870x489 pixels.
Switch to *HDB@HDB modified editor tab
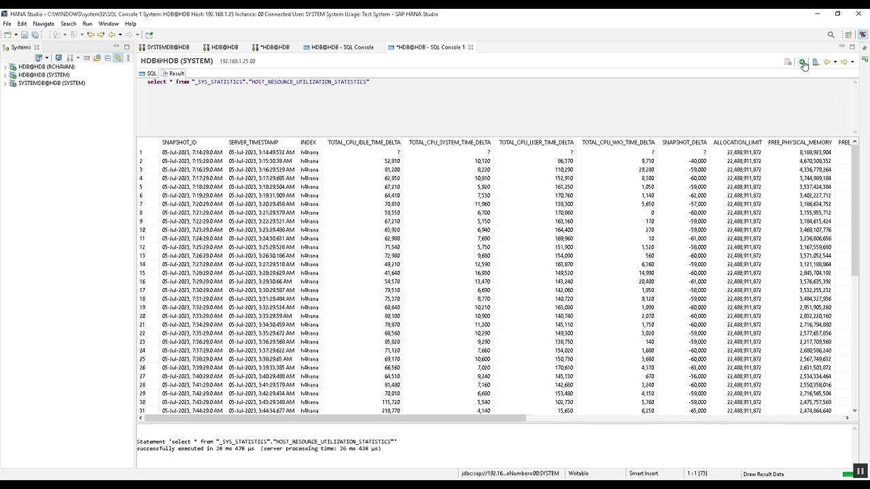[x=271, y=48]
